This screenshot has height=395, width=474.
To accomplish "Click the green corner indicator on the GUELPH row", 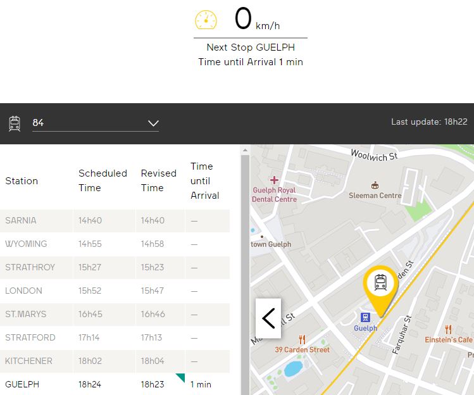I will click(x=180, y=378).
